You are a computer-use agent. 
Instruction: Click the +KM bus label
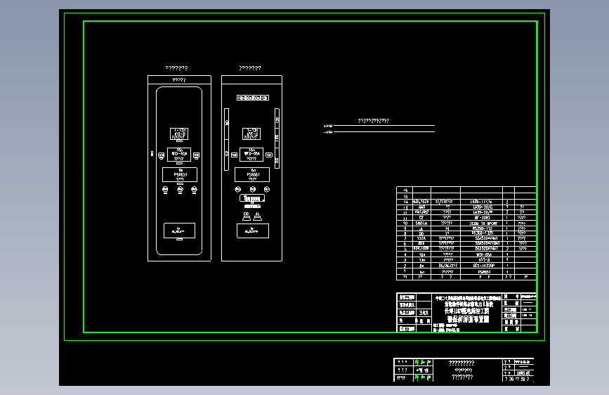pos(328,126)
